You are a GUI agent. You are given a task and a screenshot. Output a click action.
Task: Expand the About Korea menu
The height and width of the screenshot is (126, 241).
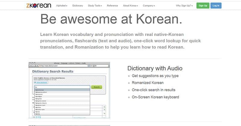point(130,5)
